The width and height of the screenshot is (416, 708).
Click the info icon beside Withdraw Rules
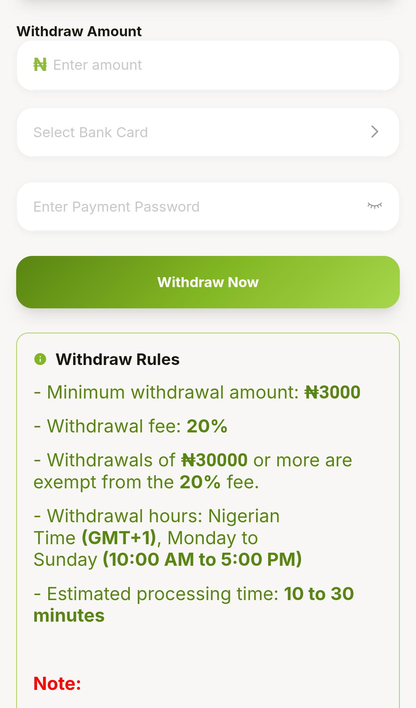[x=40, y=359]
